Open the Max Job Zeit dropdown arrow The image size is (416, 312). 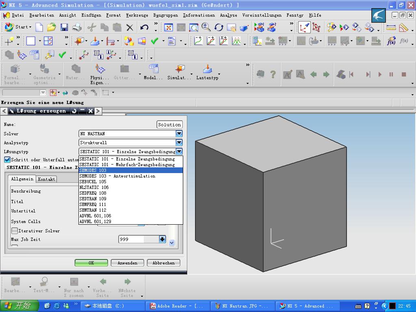pos(162,239)
